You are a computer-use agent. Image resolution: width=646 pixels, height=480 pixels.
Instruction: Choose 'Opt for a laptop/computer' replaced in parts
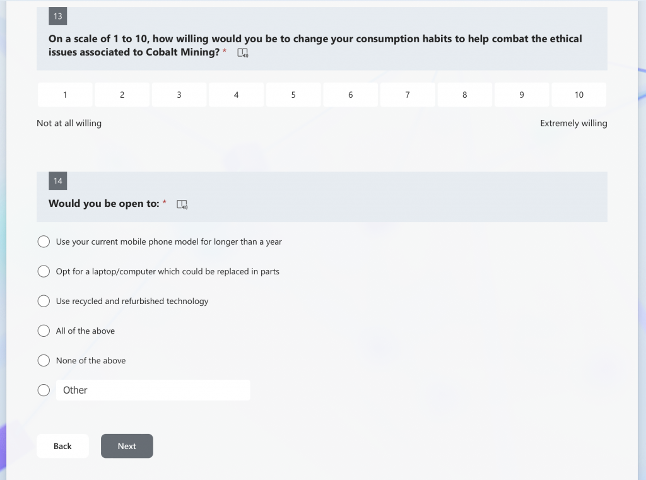click(x=44, y=271)
